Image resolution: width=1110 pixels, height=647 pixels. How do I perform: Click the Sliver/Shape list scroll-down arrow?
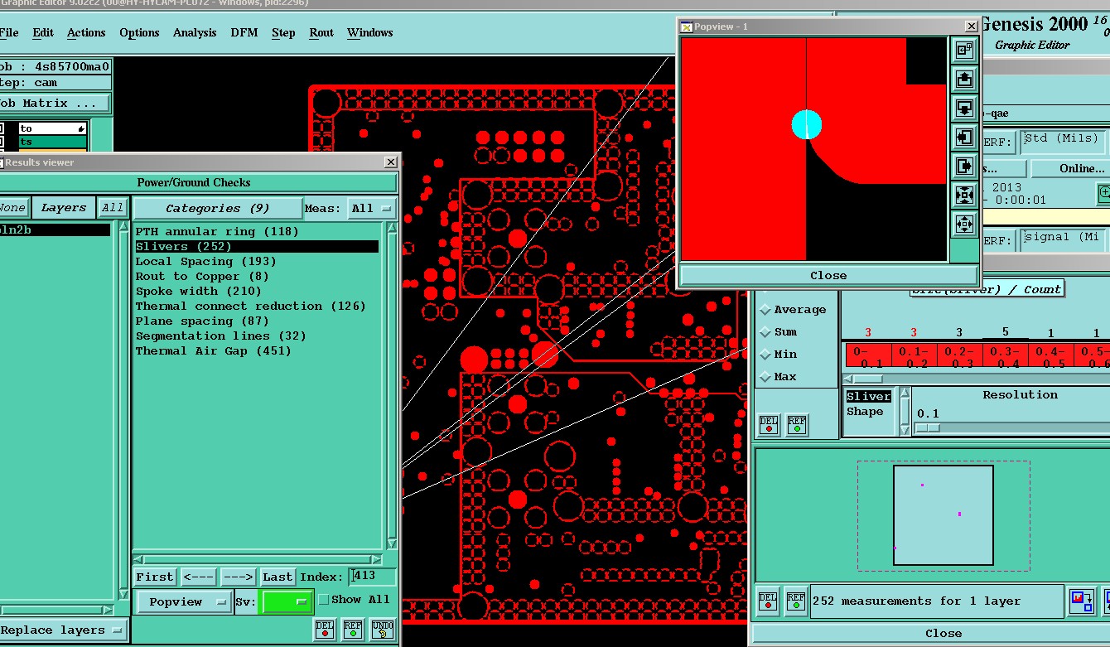click(905, 430)
